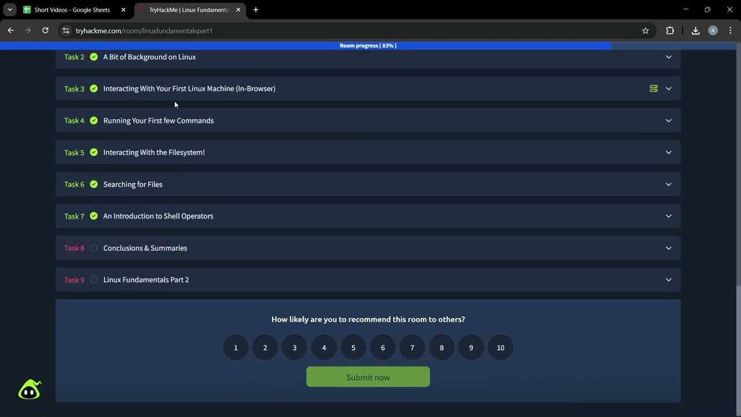The image size is (741, 417).
Task: Select recommendation rating 8
Action: (442, 348)
